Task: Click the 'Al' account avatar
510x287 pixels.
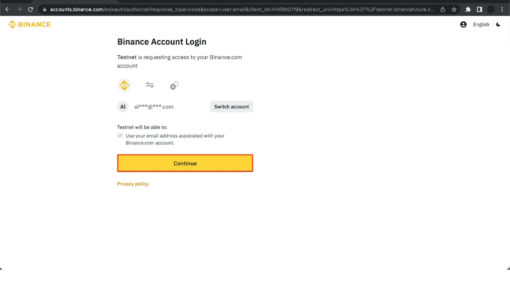Action: [123, 107]
